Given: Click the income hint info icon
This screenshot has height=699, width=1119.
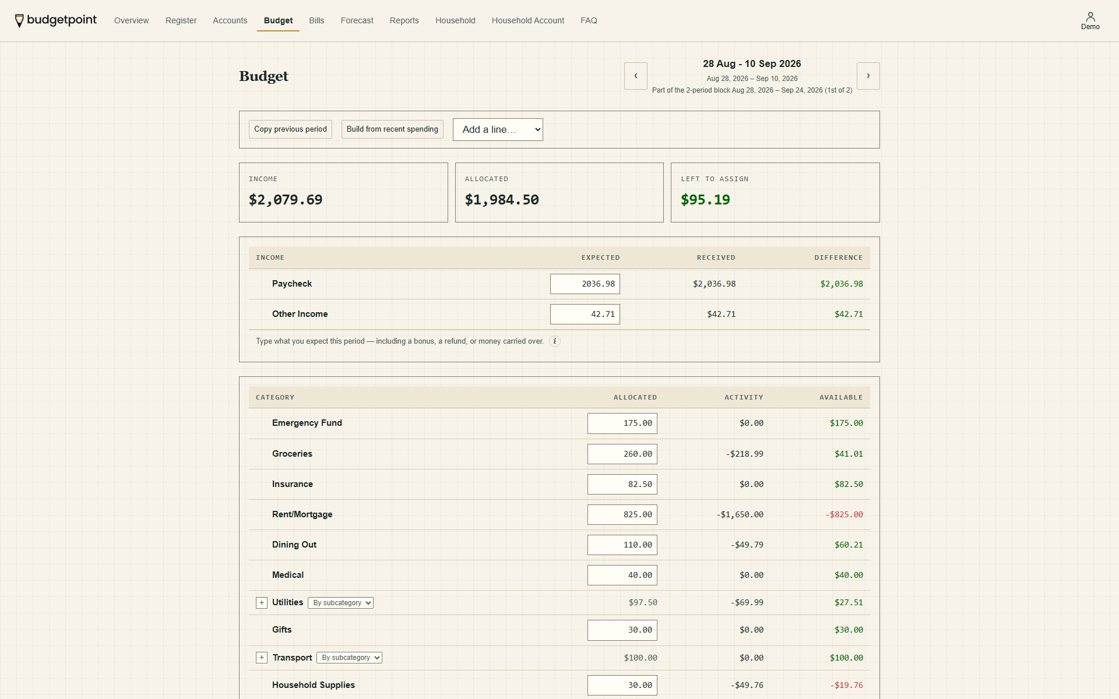Looking at the screenshot, I should pyautogui.click(x=555, y=341).
